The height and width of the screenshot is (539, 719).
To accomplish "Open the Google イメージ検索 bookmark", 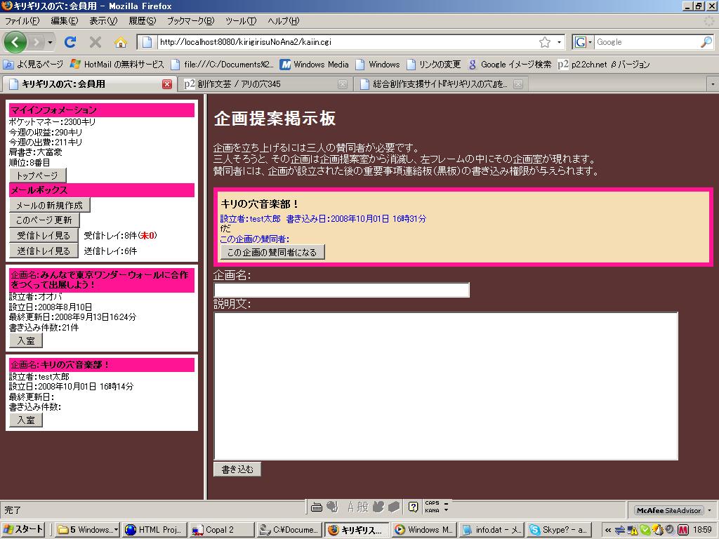I will pos(510,65).
